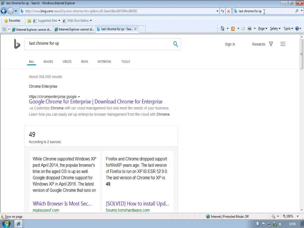Open the Print dropdown arrow

[x=254, y=29]
